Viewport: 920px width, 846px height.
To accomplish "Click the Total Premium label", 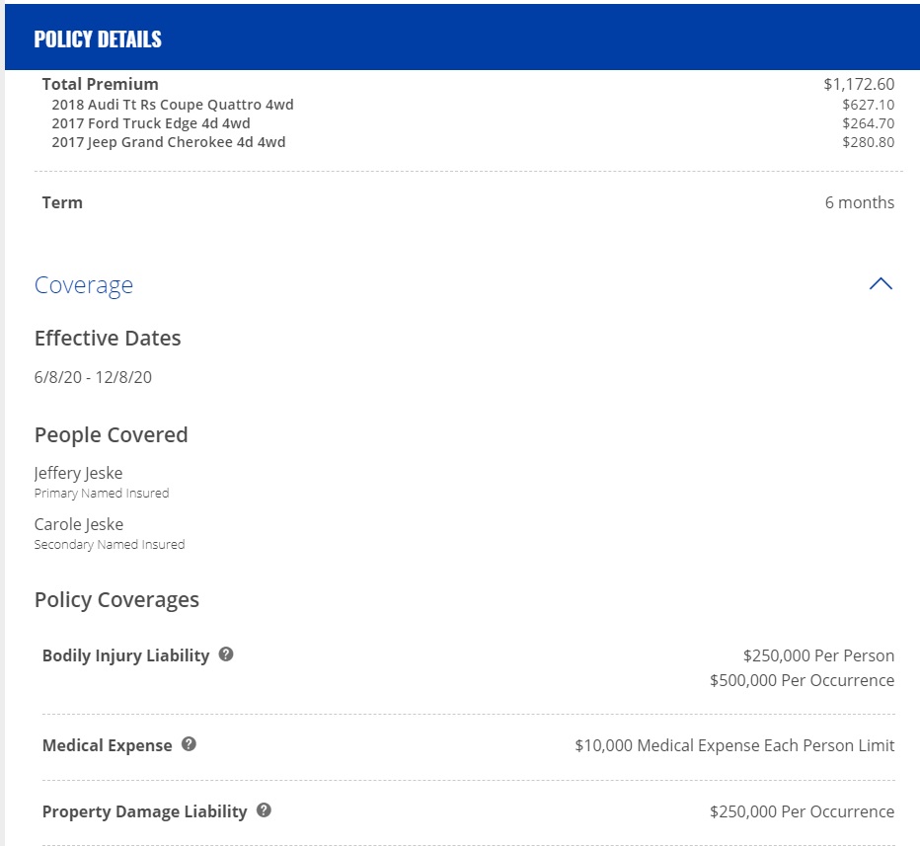I will (x=101, y=84).
